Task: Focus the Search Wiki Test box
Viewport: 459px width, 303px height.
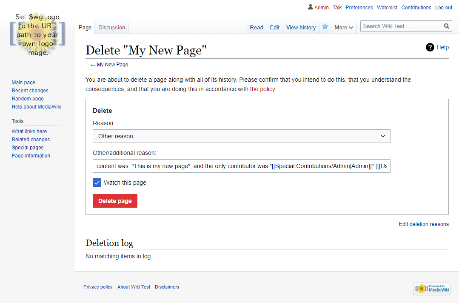Action: click(x=400, y=26)
